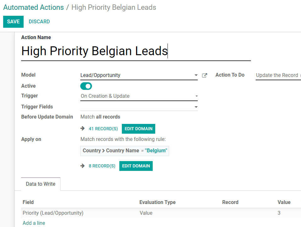Navigate back via Automated Actions breadcrumb
The image size is (301, 227).
(33, 7)
